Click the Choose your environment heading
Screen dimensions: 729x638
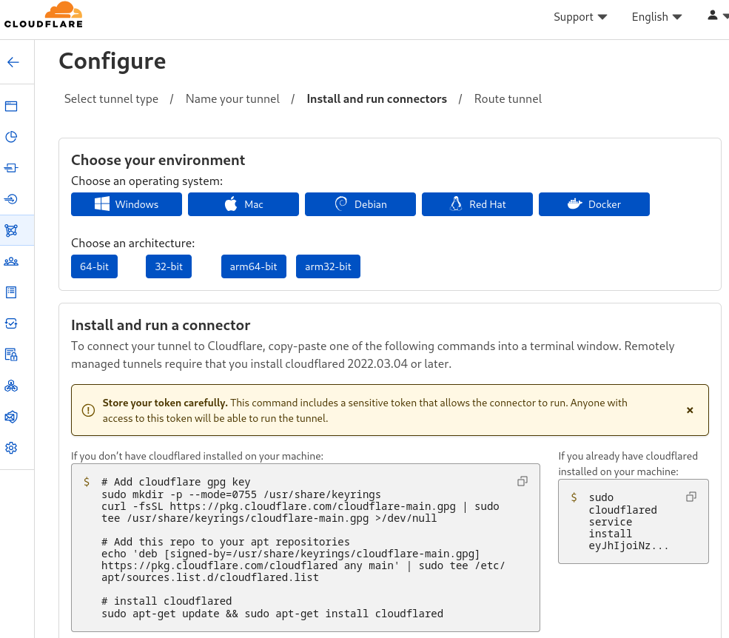click(158, 160)
